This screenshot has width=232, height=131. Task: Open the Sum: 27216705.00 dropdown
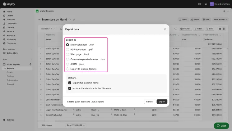(x=76, y=125)
